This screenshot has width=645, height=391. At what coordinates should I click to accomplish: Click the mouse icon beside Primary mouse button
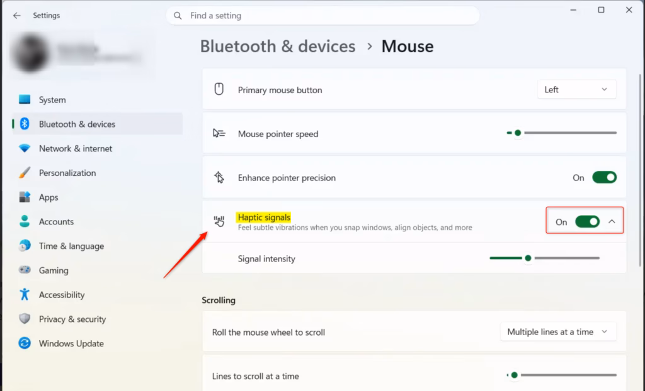tap(219, 89)
